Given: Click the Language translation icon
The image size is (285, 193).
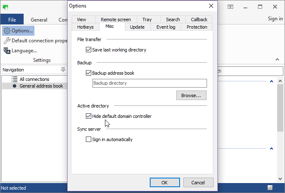Looking at the screenshot, I should pyautogui.click(x=7, y=51).
